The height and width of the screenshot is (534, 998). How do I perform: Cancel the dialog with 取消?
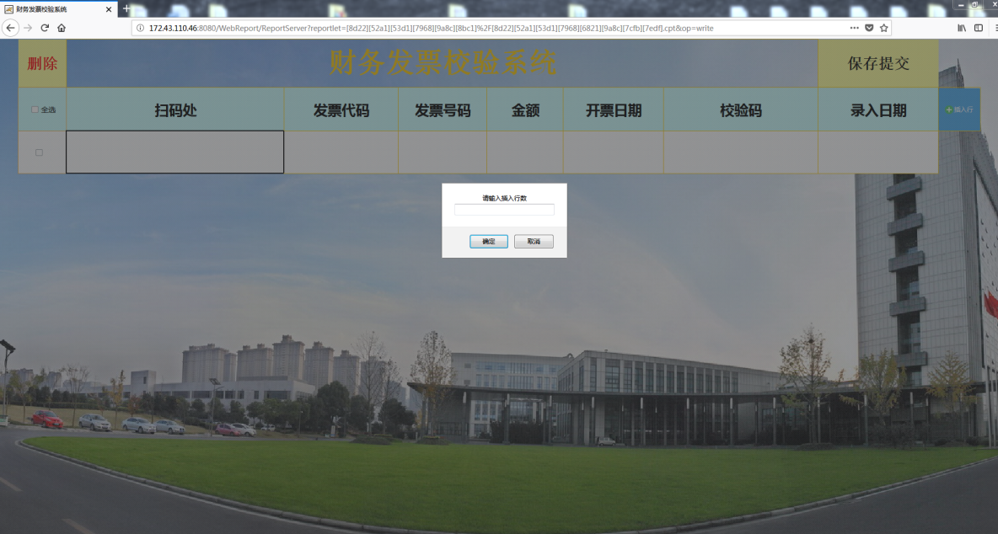click(x=534, y=242)
